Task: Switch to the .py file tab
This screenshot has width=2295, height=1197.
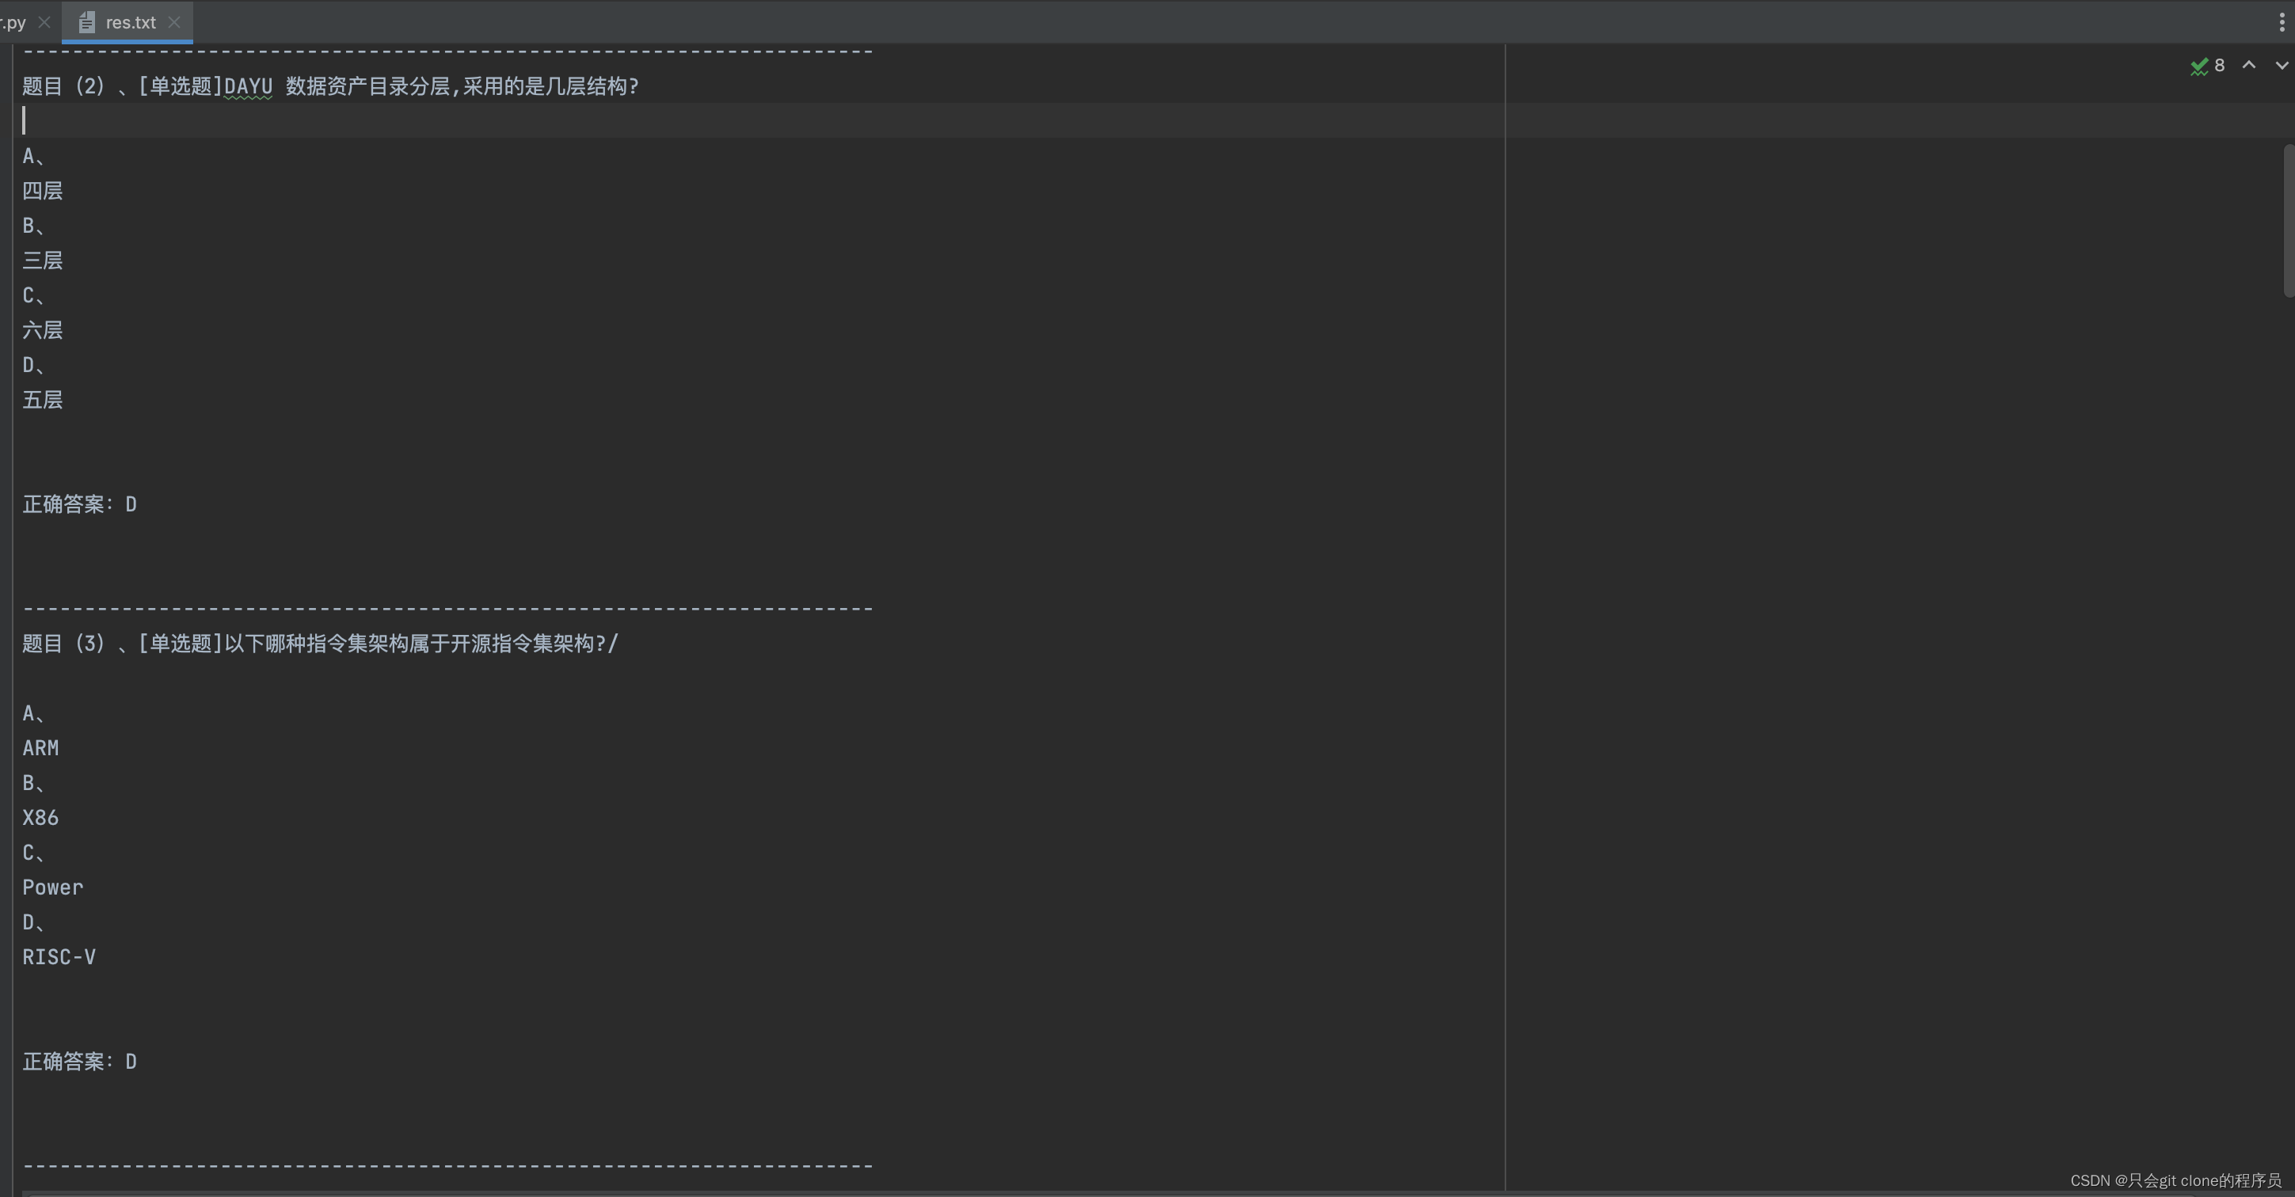Action: click(14, 22)
